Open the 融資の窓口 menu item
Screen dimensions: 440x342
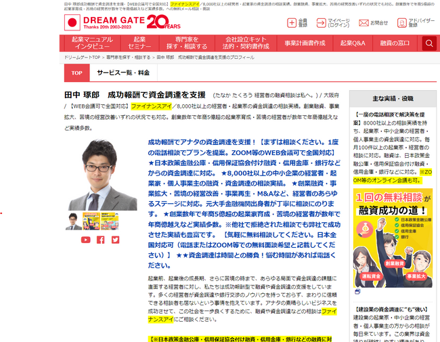pyautogui.click(x=395, y=43)
